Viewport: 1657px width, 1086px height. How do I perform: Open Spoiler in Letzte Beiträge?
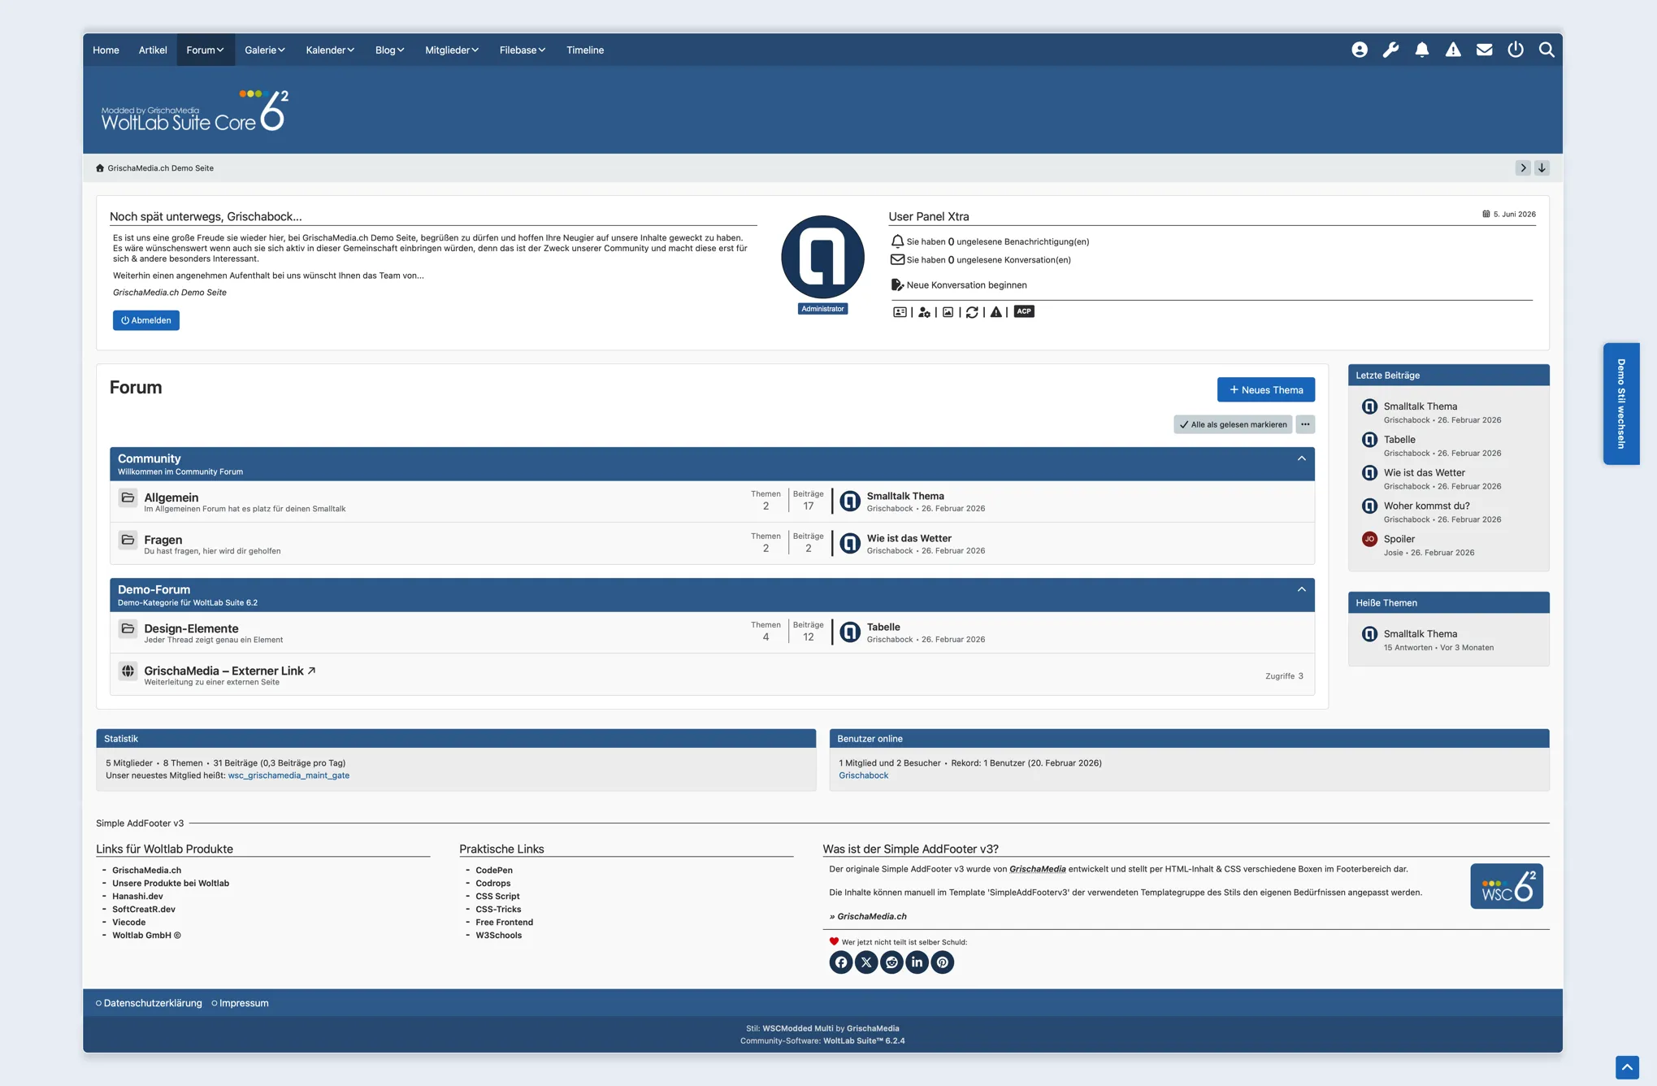1399,539
